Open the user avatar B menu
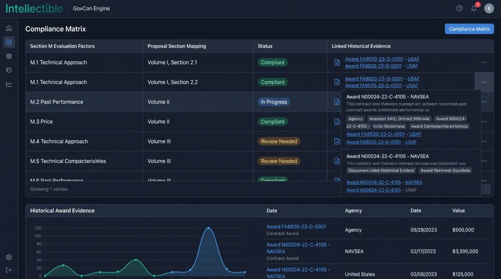The height and width of the screenshot is (279, 501). 488,9
